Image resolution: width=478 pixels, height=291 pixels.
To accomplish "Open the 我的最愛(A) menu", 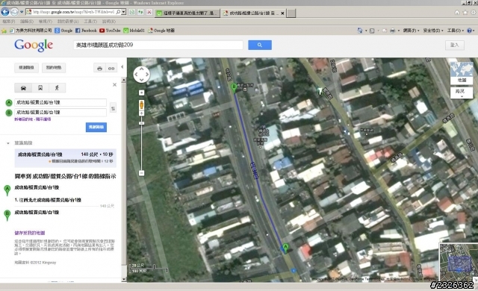I will [68, 22].
